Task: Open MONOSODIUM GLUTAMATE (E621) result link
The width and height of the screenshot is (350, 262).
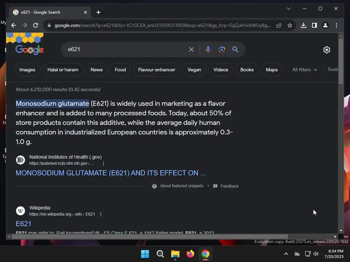Action: [x=111, y=173]
